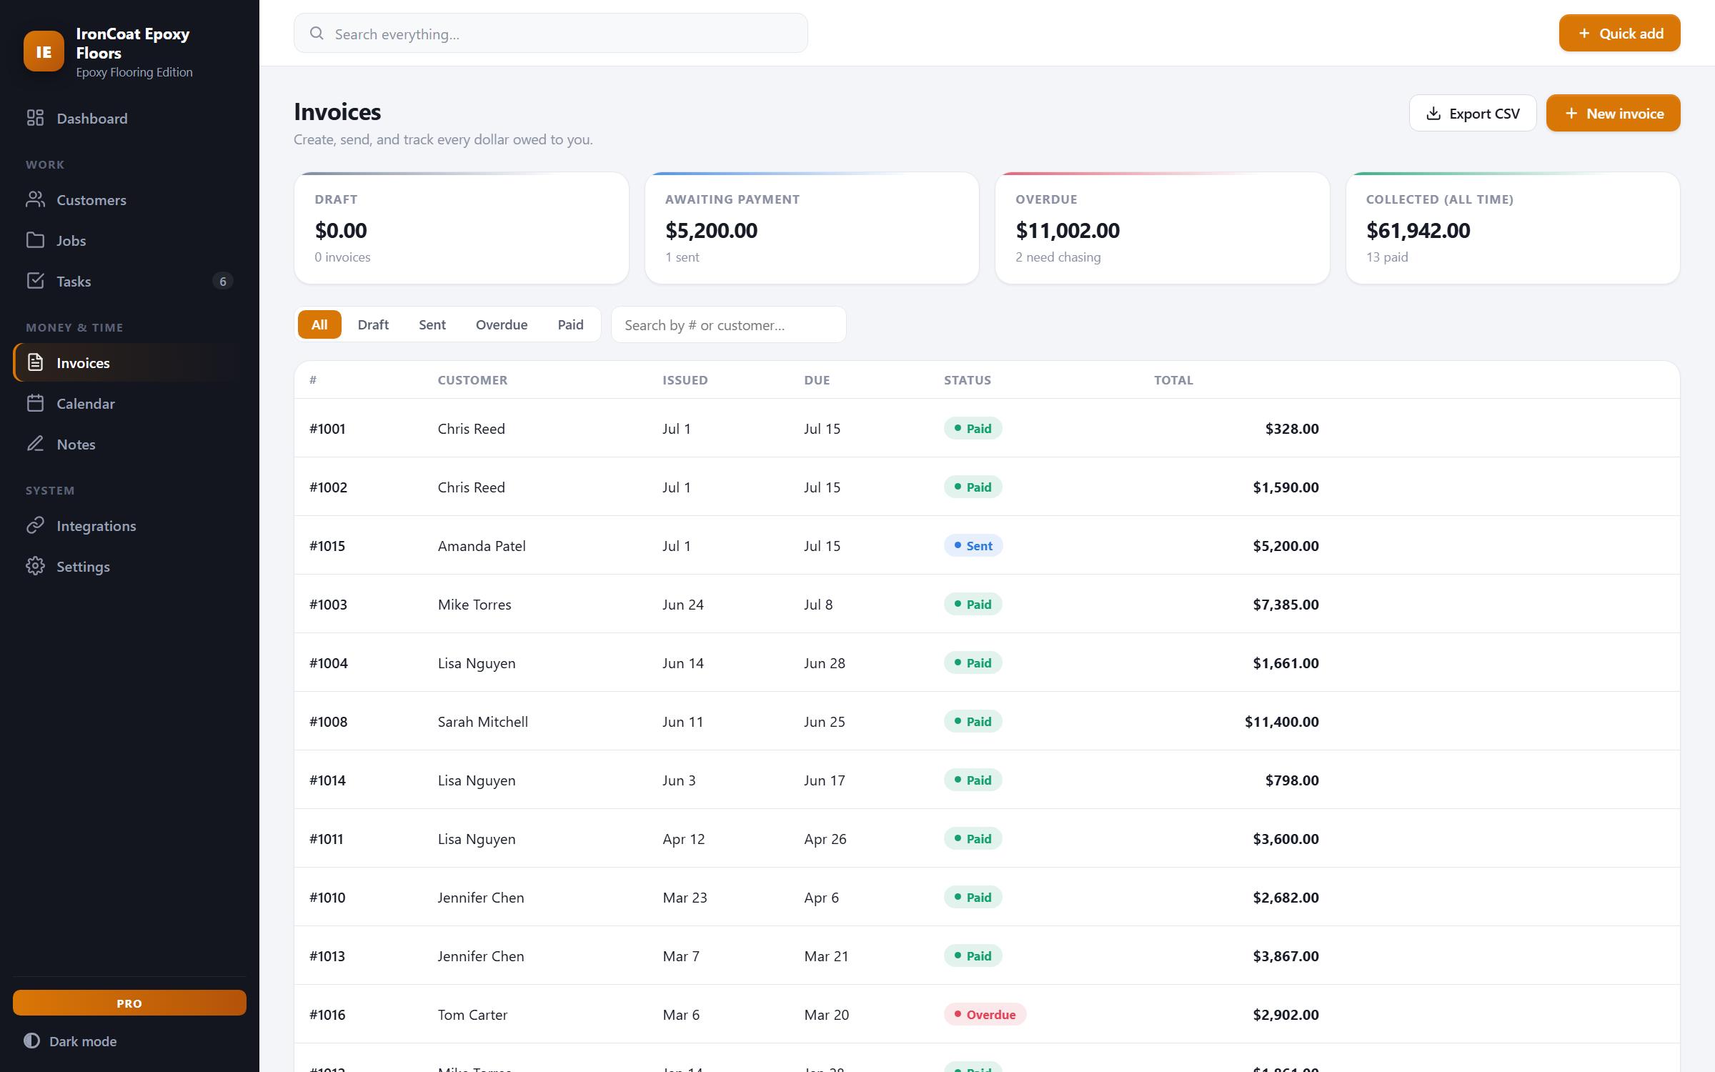This screenshot has width=1715, height=1072.
Task: Click the Export CSV button
Action: click(1473, 114)
